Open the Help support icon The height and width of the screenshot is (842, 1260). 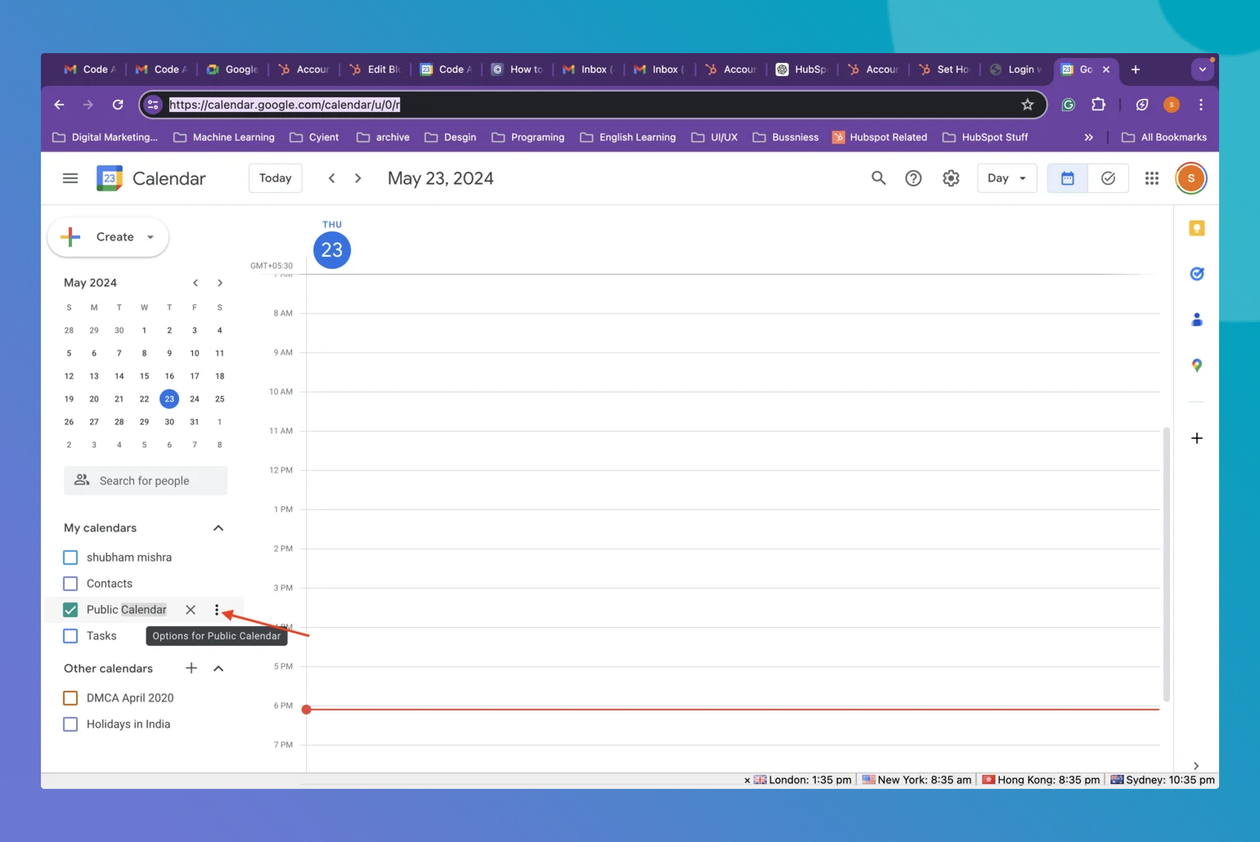tap(913, 178)
